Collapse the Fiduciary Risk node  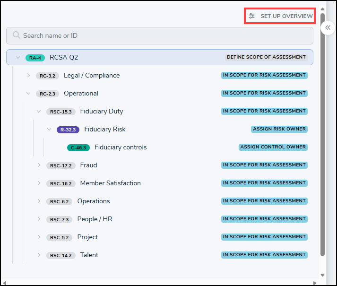[49, 129]
